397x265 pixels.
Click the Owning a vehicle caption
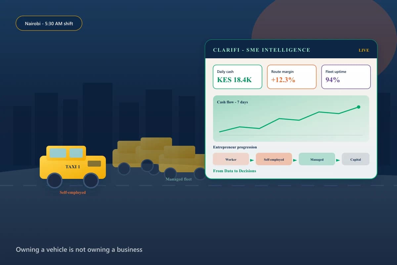pos(79,249)
